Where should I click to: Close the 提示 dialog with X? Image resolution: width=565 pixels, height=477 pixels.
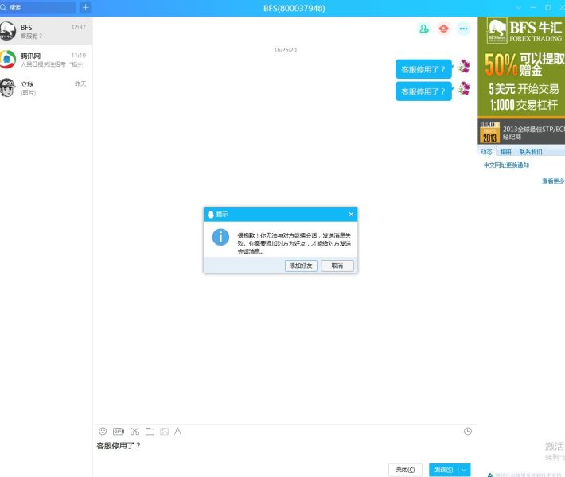coord(351,215)
